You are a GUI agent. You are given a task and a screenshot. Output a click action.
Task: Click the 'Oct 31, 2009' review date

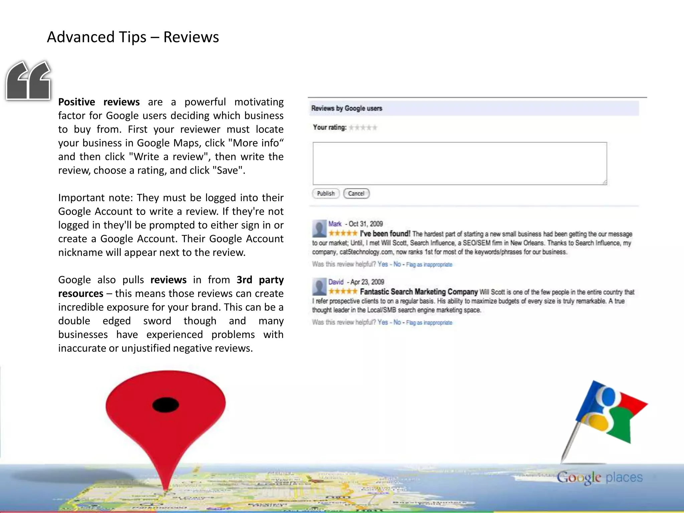tap(366, 224)
